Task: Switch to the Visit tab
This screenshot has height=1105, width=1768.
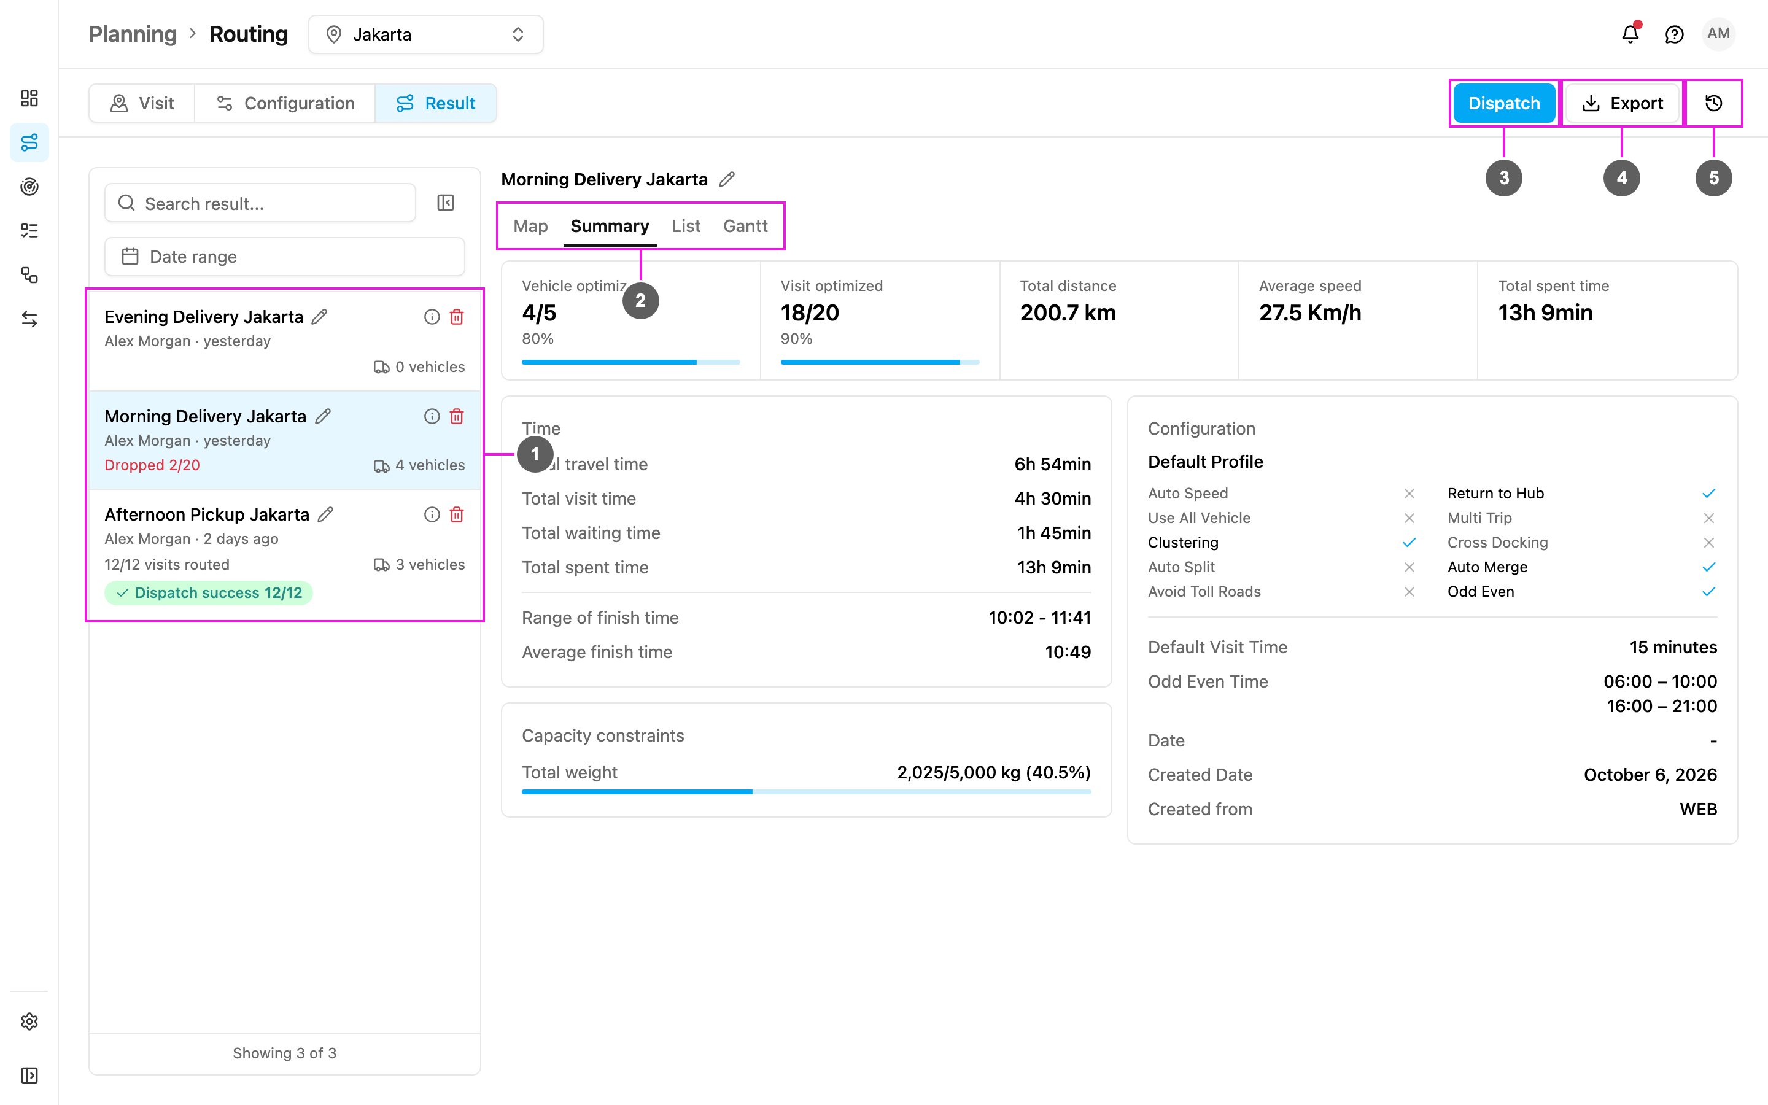Action: pos(142,103)
